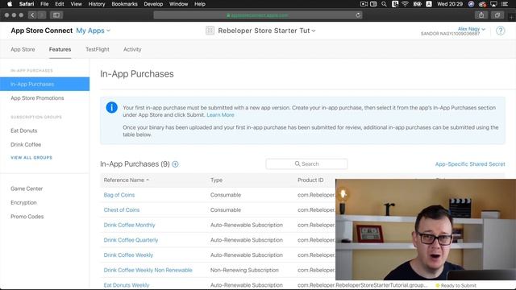
Task: Open App-Specific Shared Secret link
Action: [470, 164]
